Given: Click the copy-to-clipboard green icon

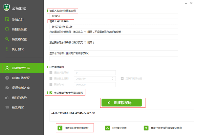Looking at the screenshot, I should tap(60, 128).
